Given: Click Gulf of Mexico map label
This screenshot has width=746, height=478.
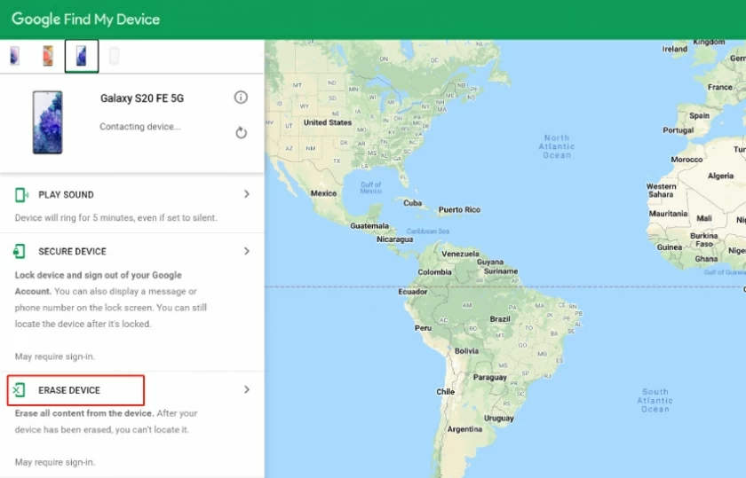Looking at the screenshot, I should (370, 187).
